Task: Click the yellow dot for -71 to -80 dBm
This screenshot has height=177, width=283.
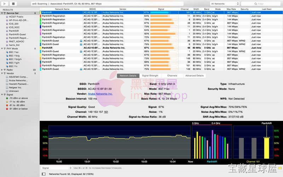Action: coord(7,102)
